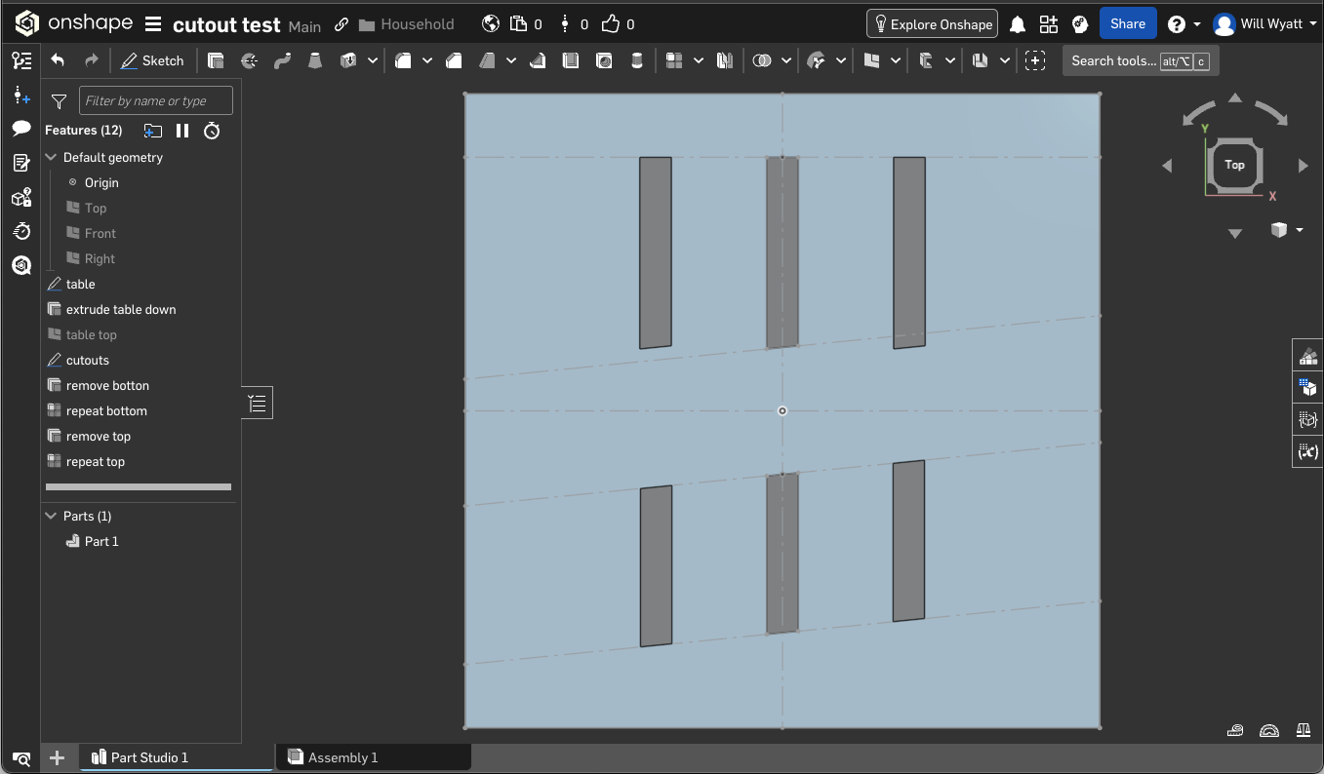Open the variable table (x) icon
This screenshot has width=1324, height=774.
point(1308,451)
